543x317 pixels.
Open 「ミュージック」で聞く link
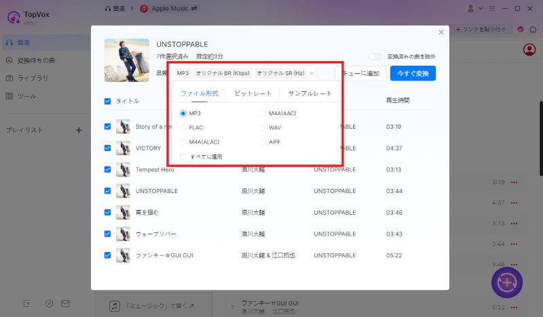tap(151, 305)
